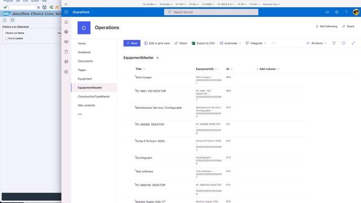
Task: Click Export to CSV
Action: click(x=203, y=43)
